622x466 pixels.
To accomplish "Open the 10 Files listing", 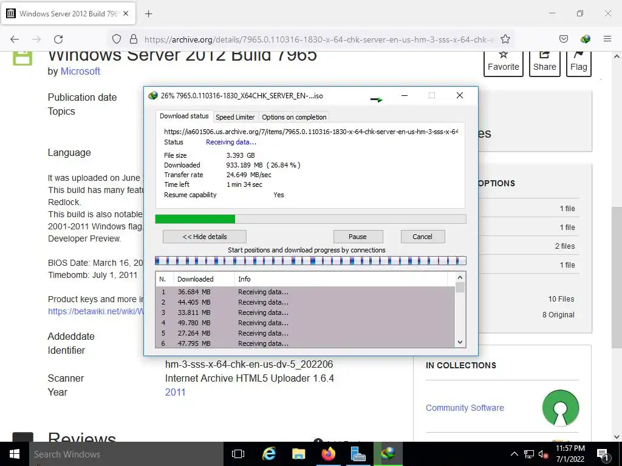I will coord(561,299).
